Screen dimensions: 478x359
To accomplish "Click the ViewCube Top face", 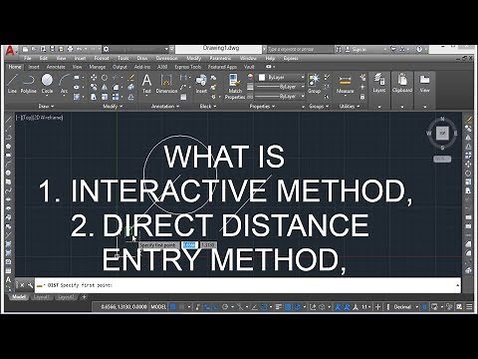I will (442, 133).
